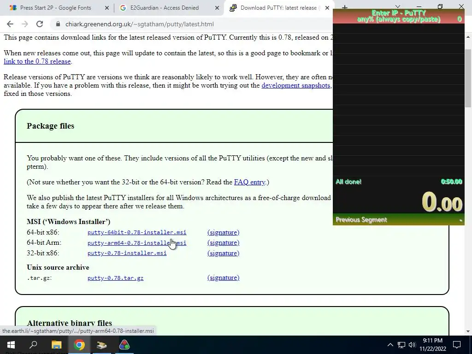This screenshot has width=472, height=354.
Task: Click the any% category subtitle in LiveSplit
Action: coord(399,19)
